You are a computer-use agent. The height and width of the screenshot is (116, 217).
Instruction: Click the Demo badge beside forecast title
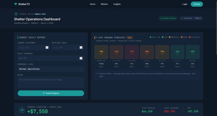(130, 37)
